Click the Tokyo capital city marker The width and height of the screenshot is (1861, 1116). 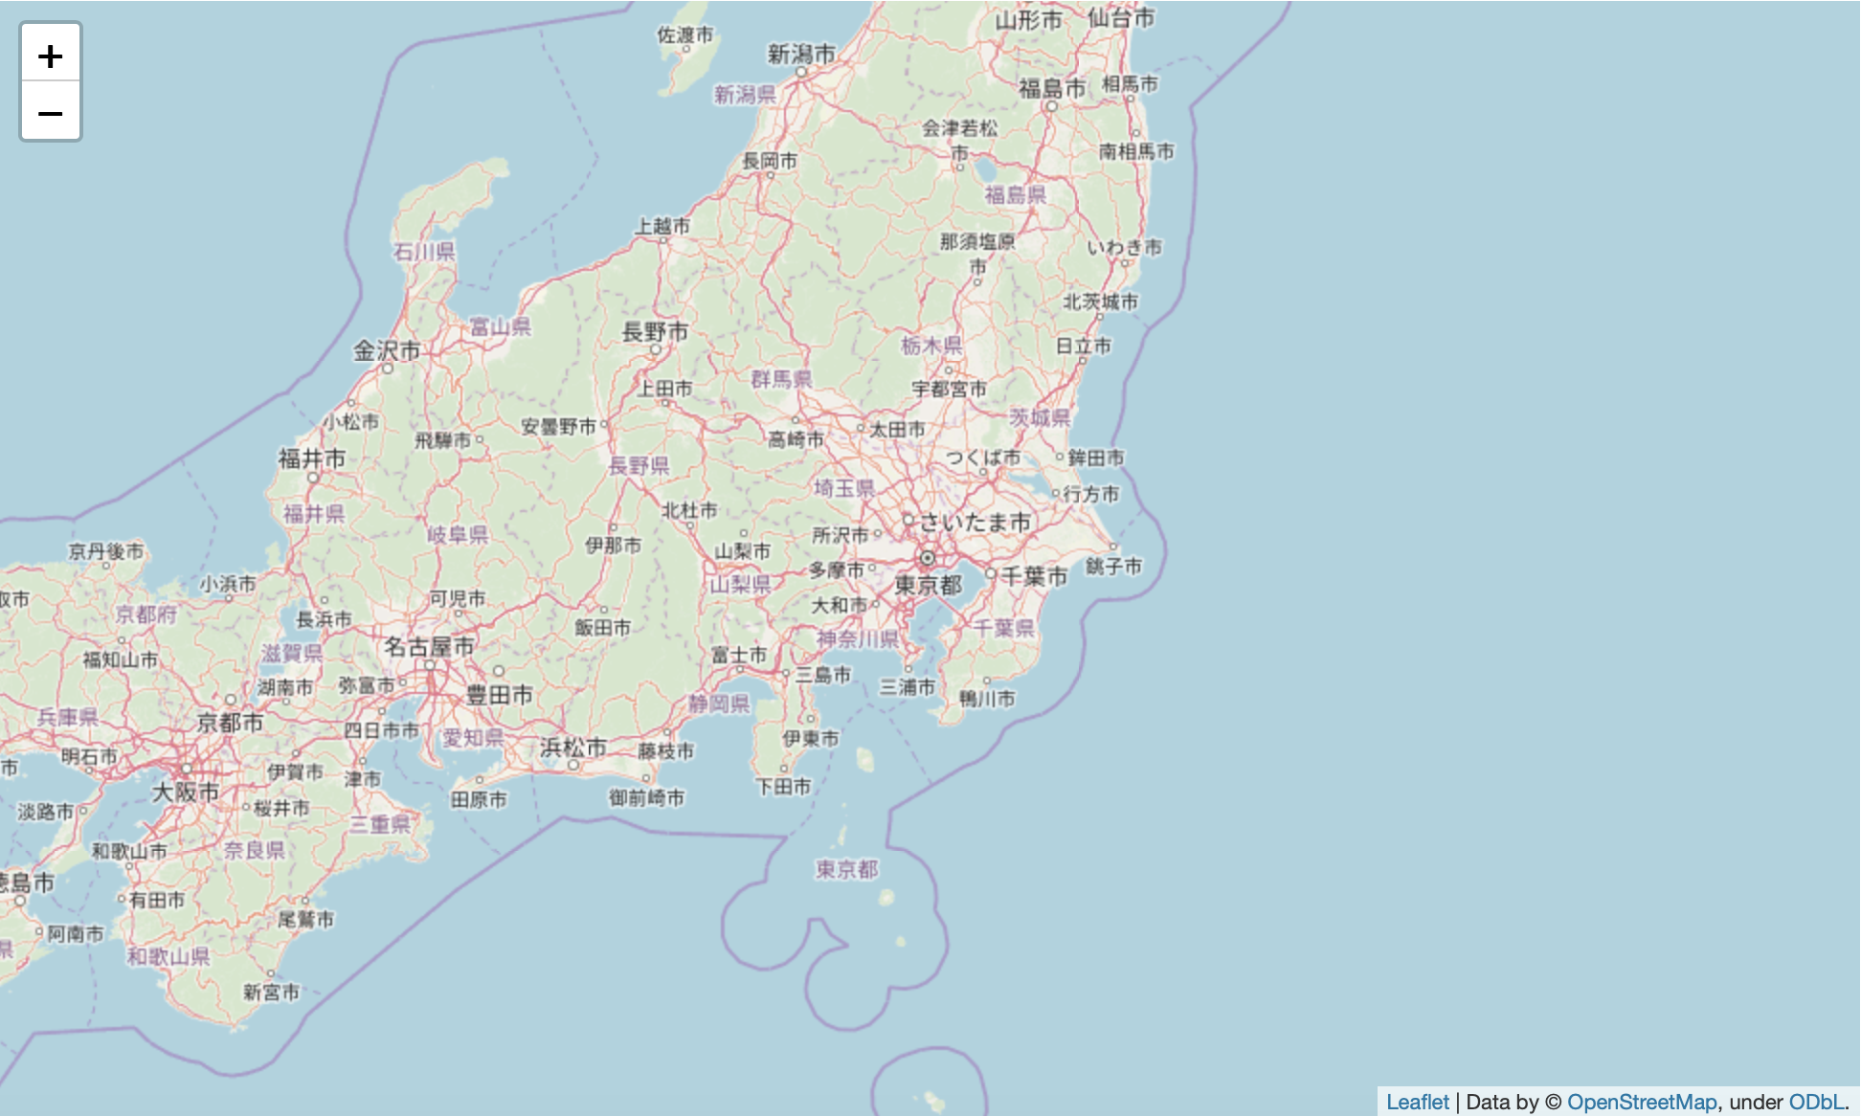[927, 558]
